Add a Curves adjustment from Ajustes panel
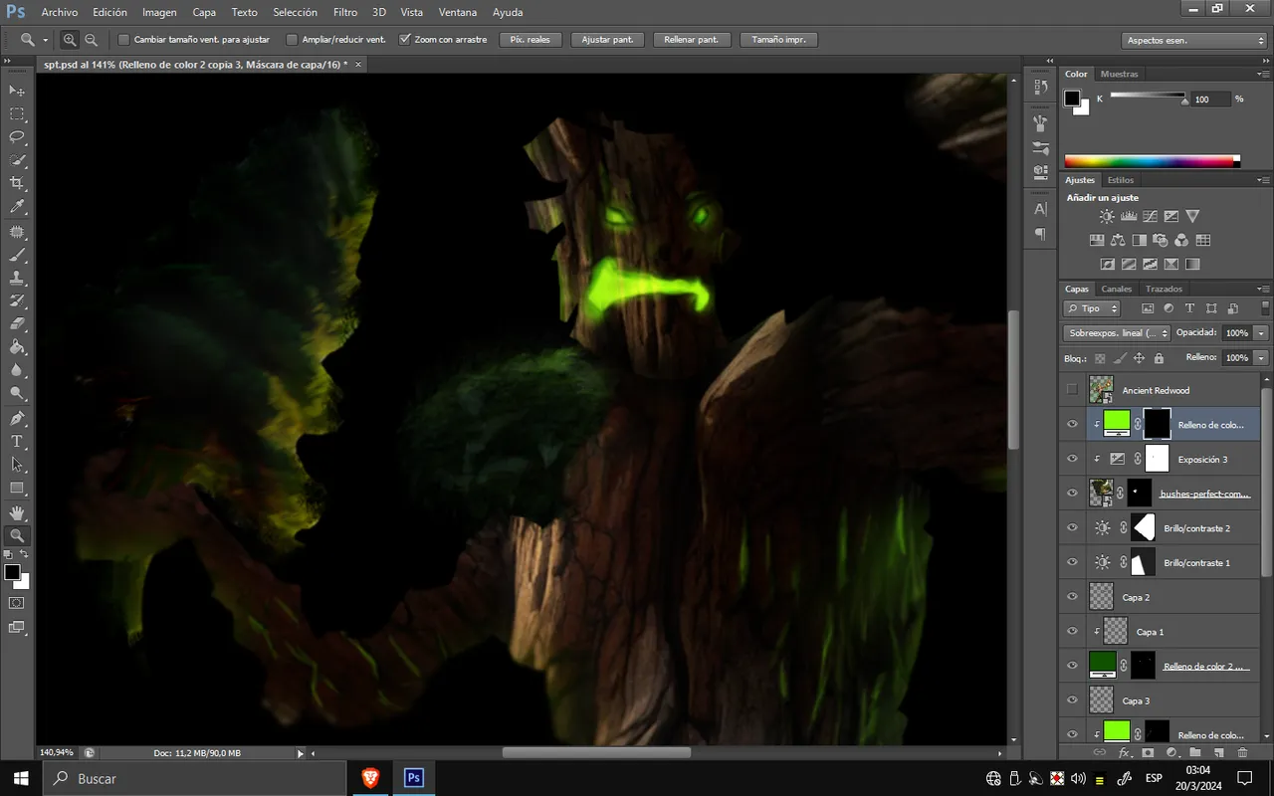The width and height of the screenshot is (1274, 796). coord(1150,216)
